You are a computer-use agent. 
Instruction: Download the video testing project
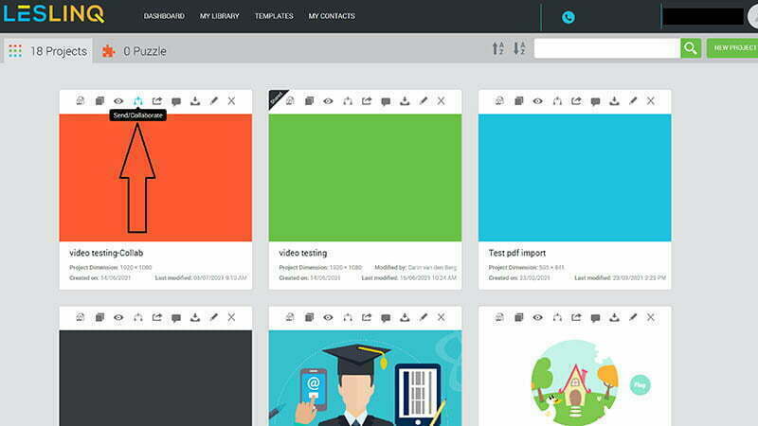tap(405, 101)
